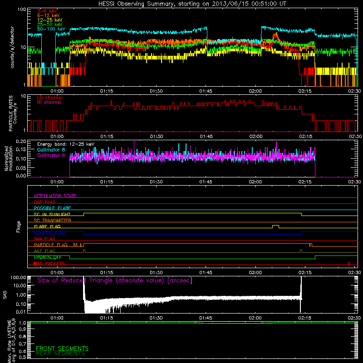Click the ATTENUATOR STATE flag label
The height and width of the screenshot is (363, 363).
click(55, 196)
